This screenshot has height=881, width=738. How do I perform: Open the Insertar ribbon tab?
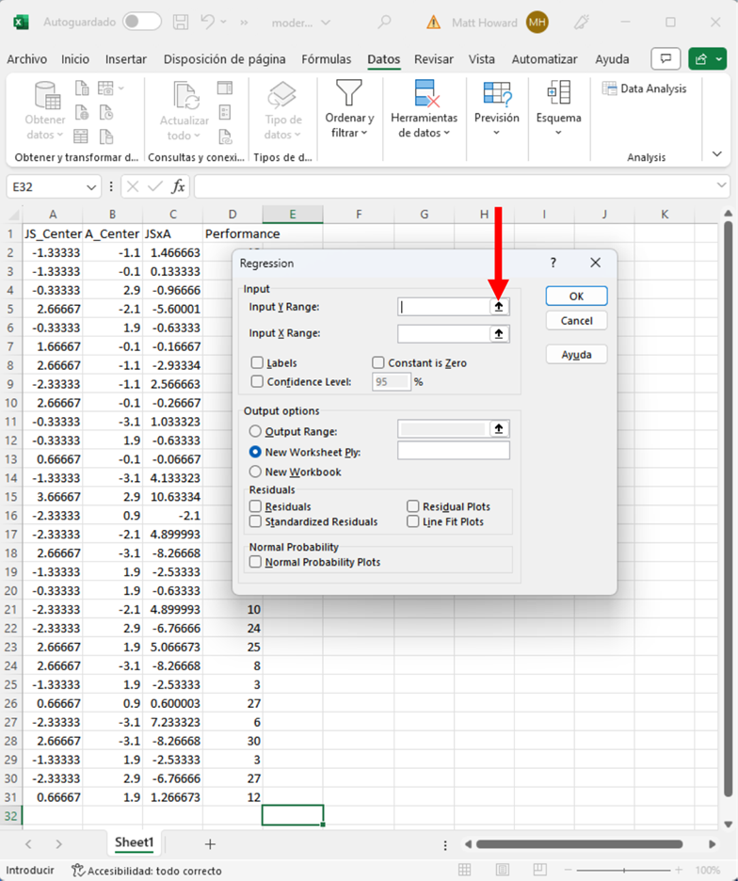(126, 59)
